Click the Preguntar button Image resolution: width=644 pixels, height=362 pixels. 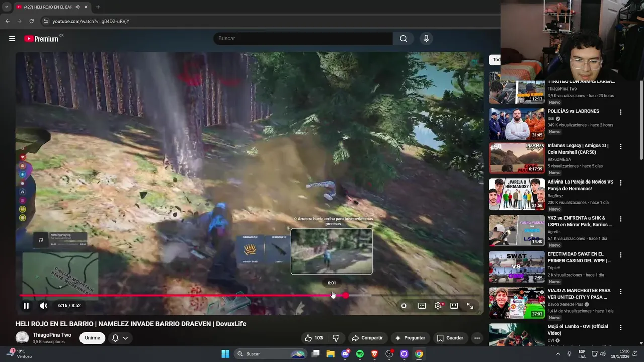(x=411, y=338)
